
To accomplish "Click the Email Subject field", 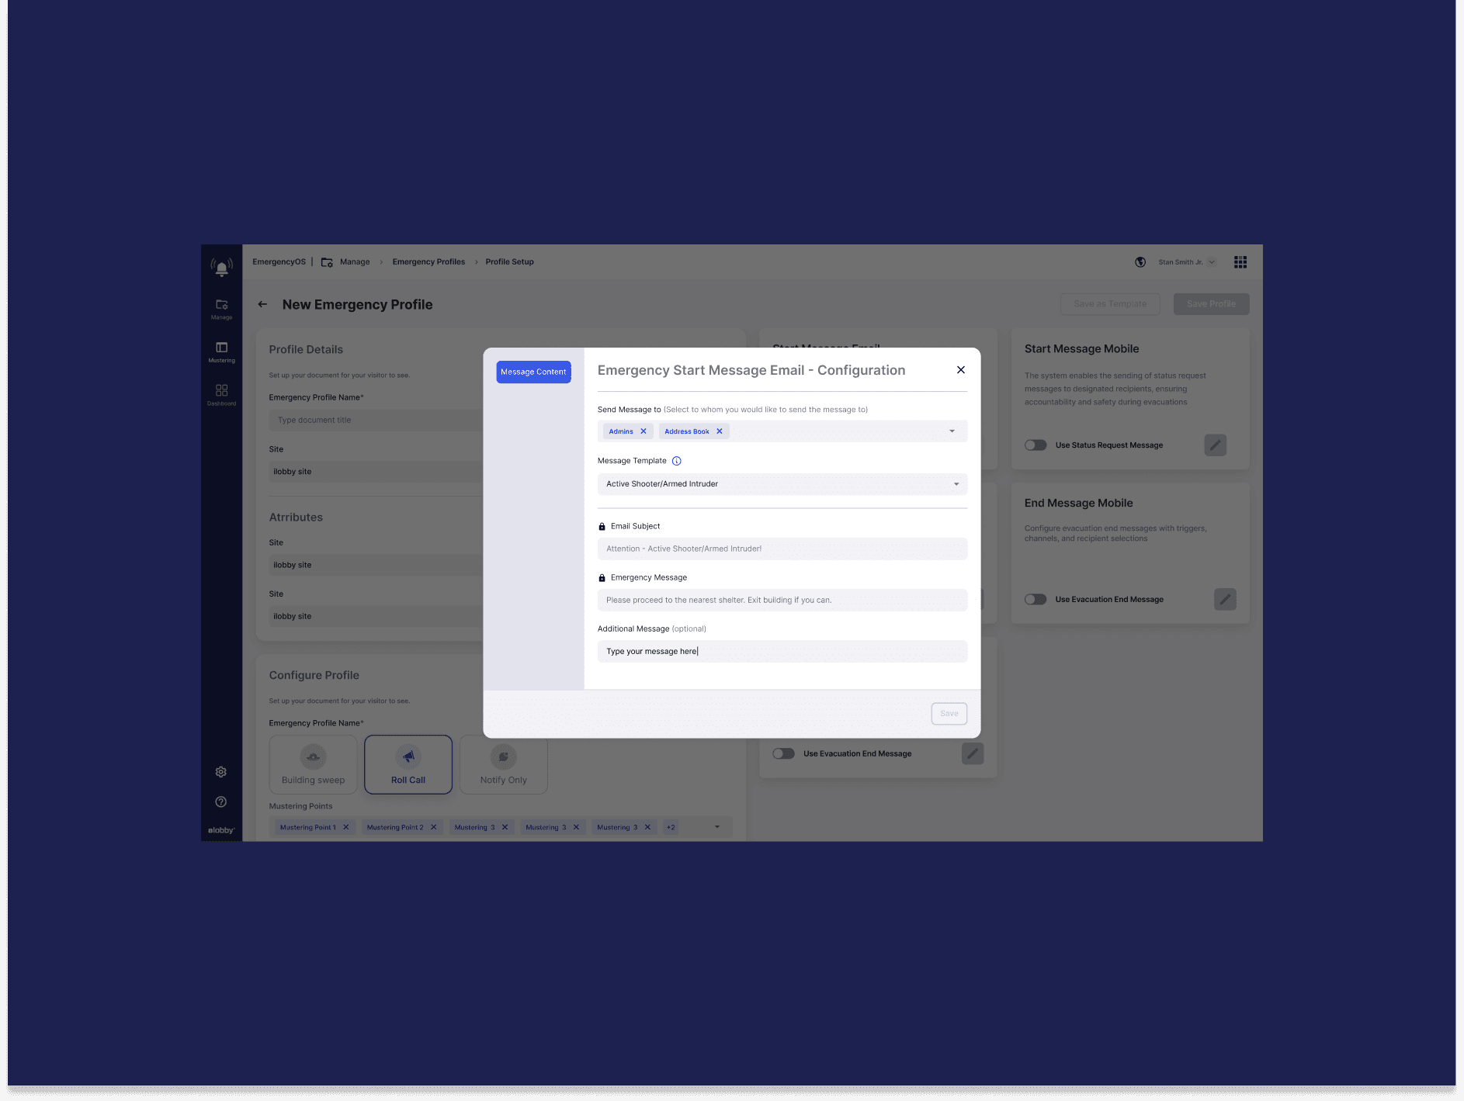I will [782, 549].
